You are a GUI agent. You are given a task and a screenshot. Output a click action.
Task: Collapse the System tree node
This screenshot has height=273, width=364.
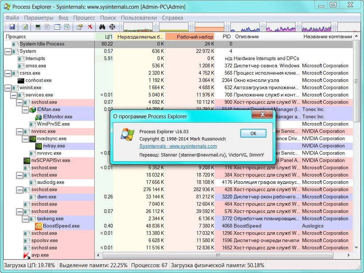pos(8,52)
